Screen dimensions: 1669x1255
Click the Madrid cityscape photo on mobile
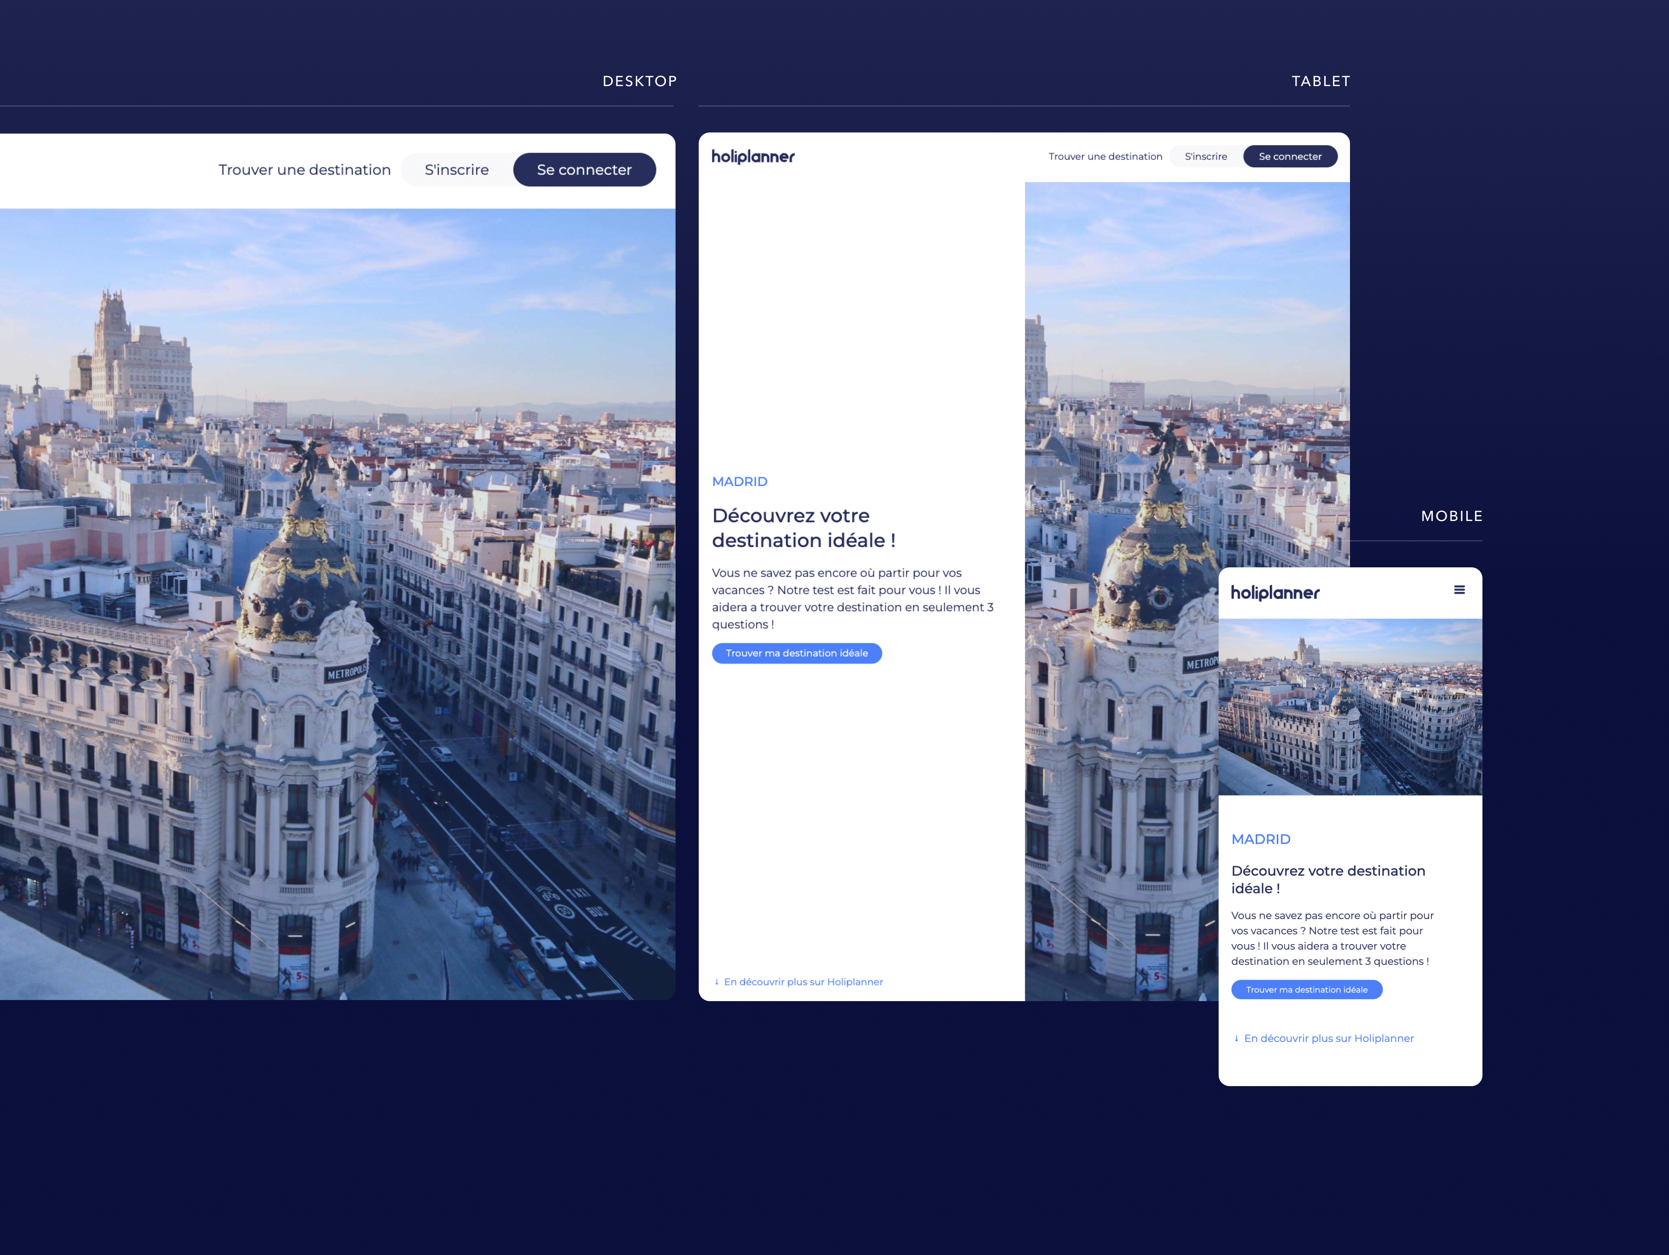tap(1350, 706)
